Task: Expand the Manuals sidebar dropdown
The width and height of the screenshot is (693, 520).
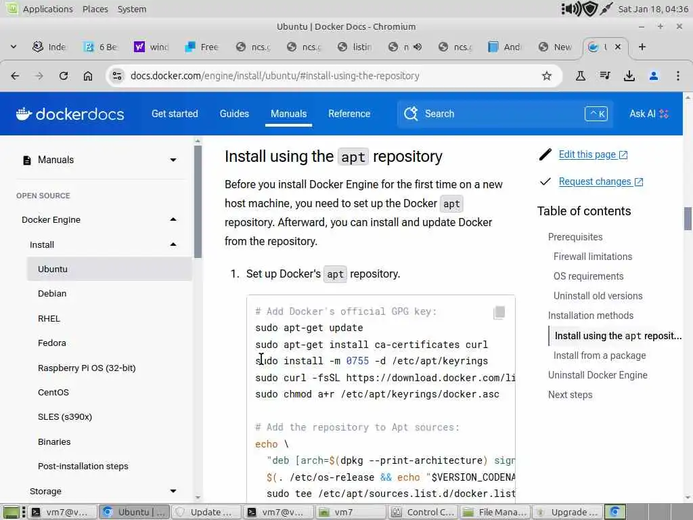Action: click(173, 160)
